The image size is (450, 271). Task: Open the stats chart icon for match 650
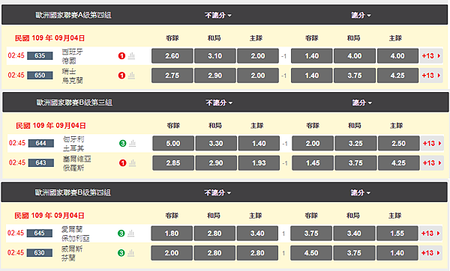131,76
